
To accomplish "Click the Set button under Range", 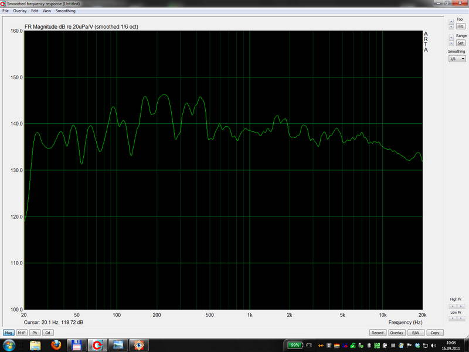I will (461, 43).
